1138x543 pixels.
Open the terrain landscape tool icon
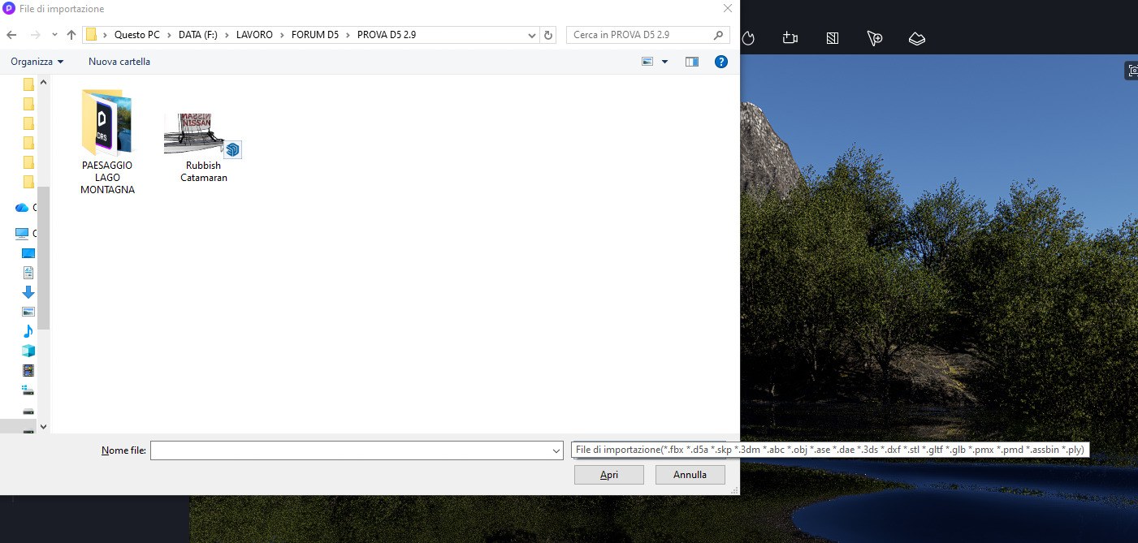click(x=916, y=38)
